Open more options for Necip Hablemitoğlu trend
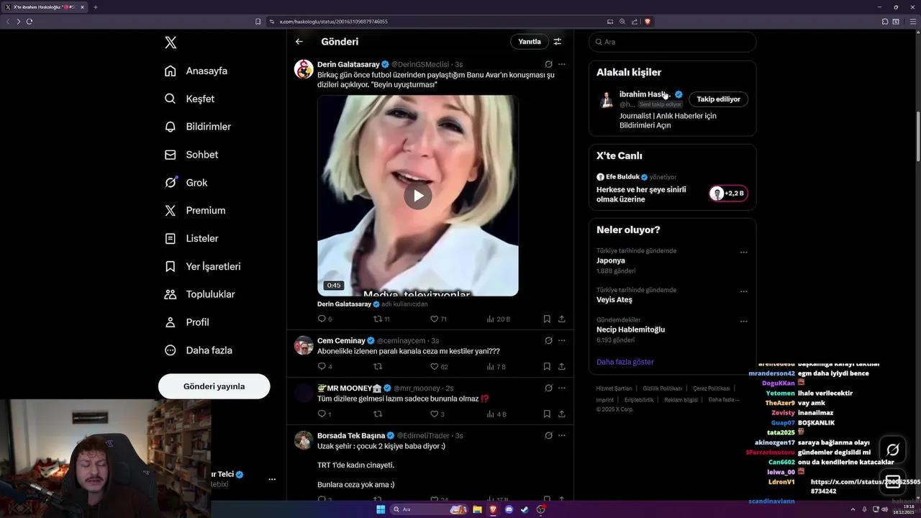921x518 pixels. point(744,322)
